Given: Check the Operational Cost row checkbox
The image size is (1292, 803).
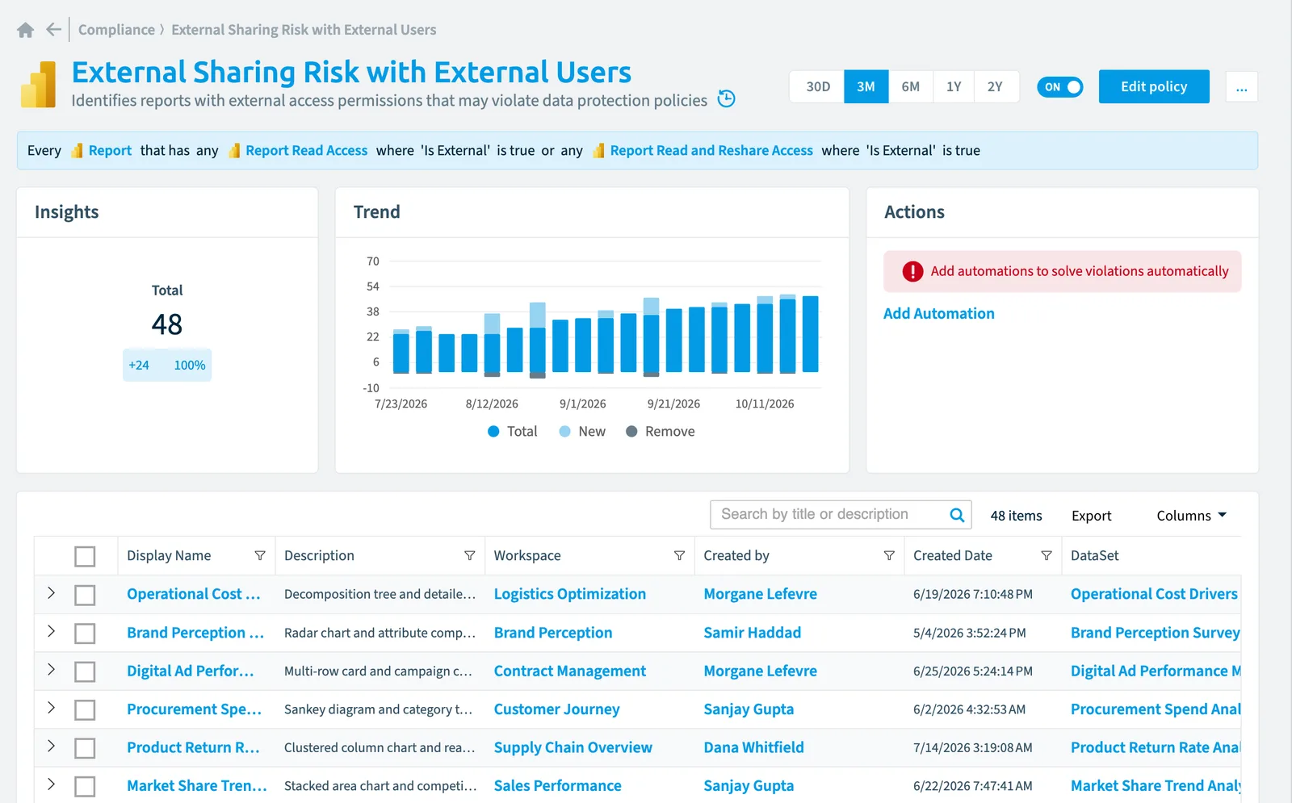Looking at the screenshot, I should (85, 595).
